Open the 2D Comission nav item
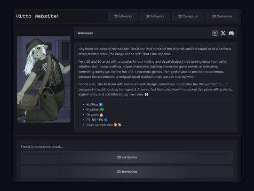The height and width of the screenshot is (191, 254). (x=188, y=17)
